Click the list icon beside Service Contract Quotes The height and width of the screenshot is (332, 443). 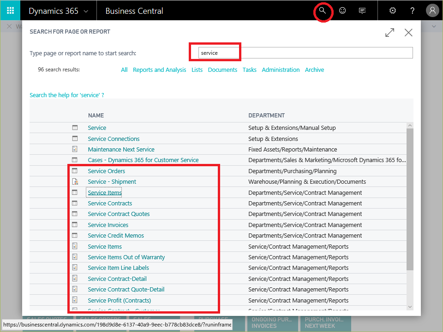click(x=75, y=214)
